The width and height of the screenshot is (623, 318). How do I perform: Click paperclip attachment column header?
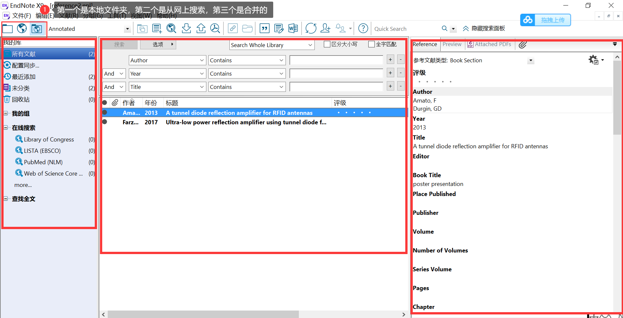coord(115,103)
